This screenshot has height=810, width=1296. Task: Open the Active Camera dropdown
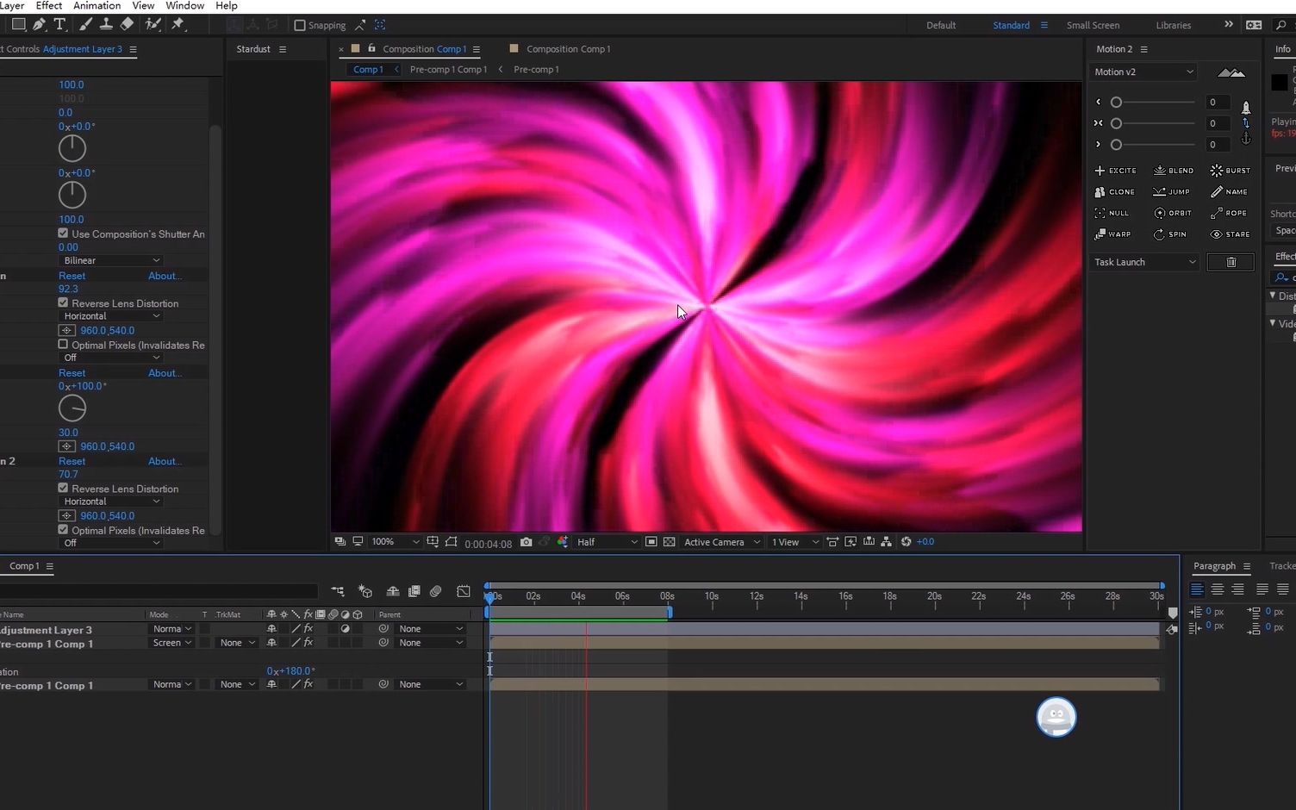pos(722,542)
